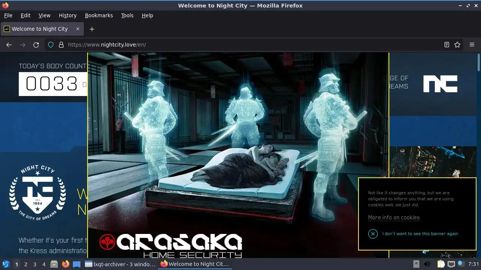481x270 pixels.
Task: Open the View menu
Action: 44,15
